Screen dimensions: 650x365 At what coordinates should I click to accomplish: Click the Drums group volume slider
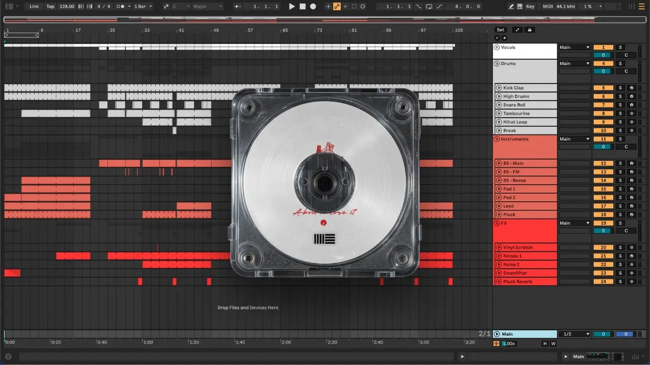coord(603,71)
